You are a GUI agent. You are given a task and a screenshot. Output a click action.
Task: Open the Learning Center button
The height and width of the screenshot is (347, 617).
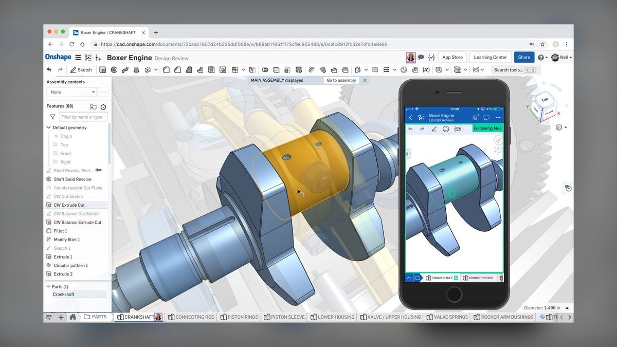pyautogui.click(x=490, y=58)
